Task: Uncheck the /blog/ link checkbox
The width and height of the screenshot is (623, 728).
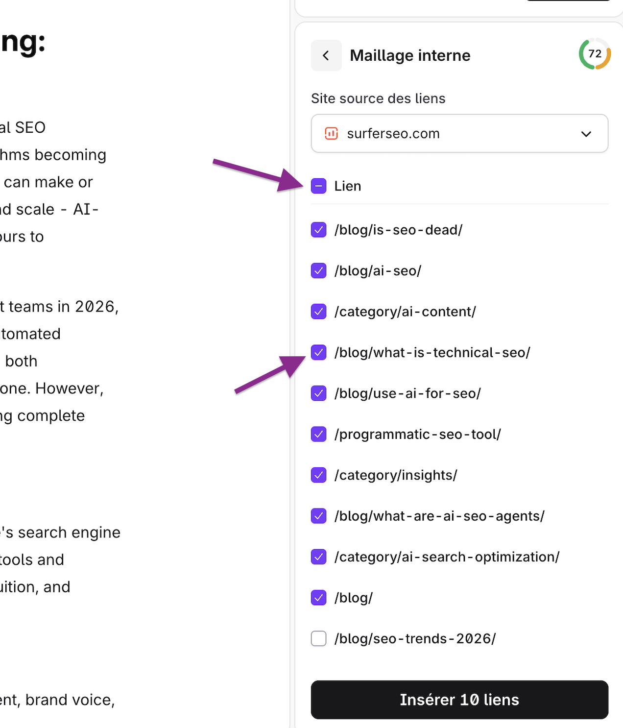Action: [x=319, y=598]
